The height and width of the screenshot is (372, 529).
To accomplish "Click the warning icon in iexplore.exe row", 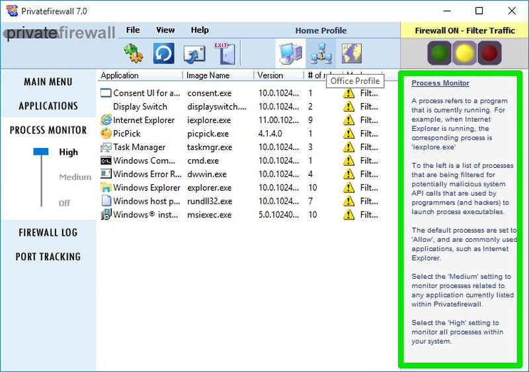I will [348, 120].
